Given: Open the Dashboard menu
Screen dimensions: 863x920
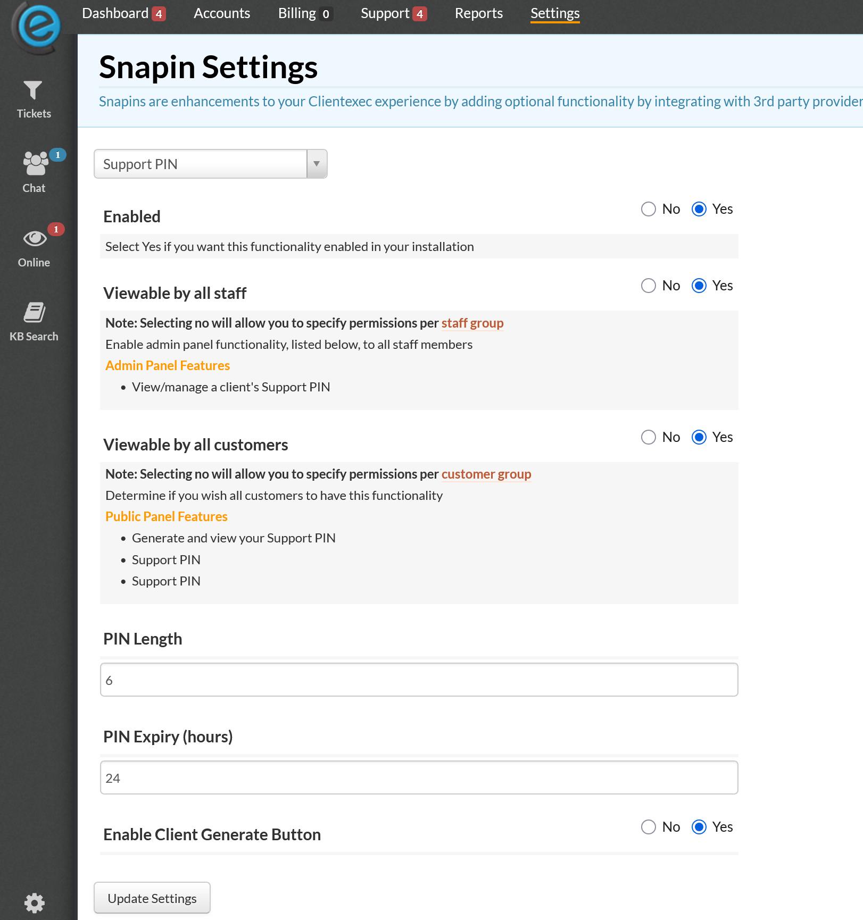Looking at the screenshot, I should [115, 13].
